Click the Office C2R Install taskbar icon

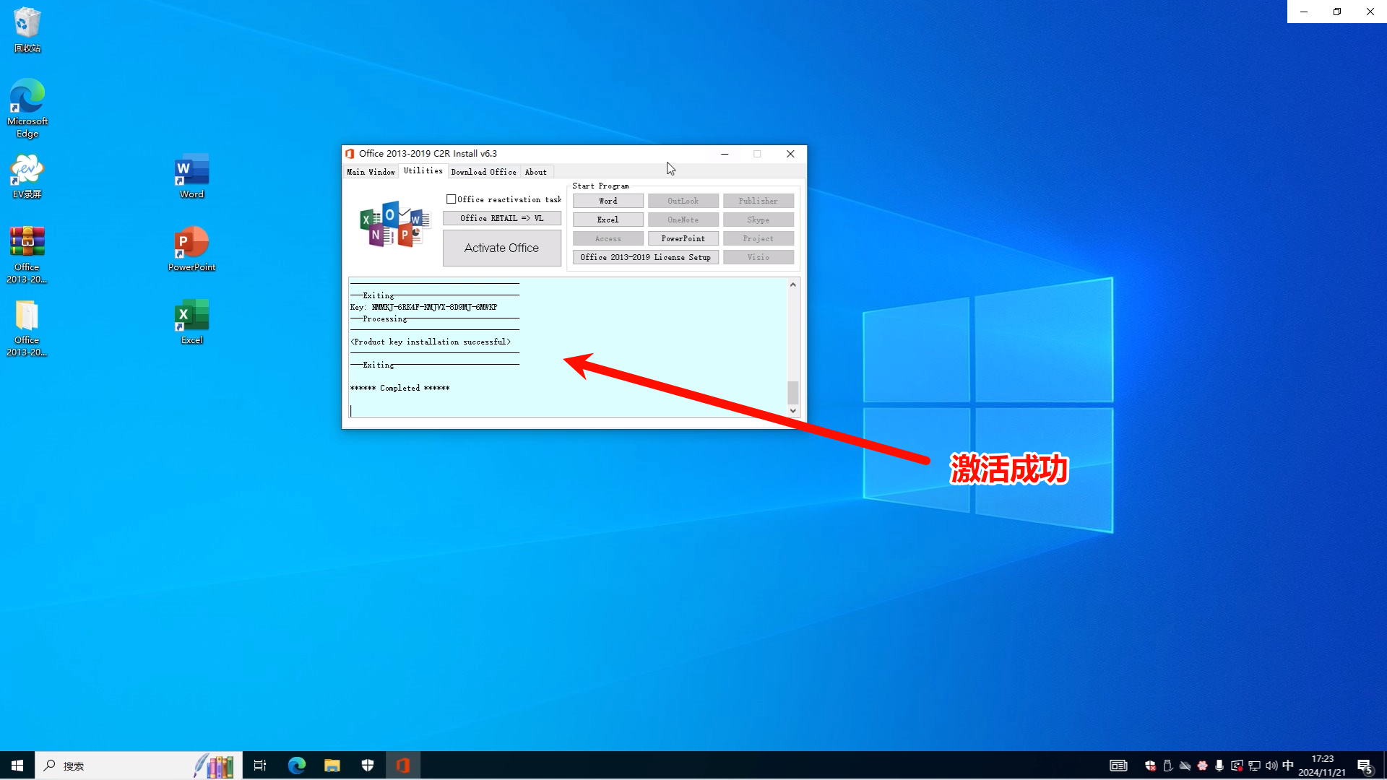403,766
